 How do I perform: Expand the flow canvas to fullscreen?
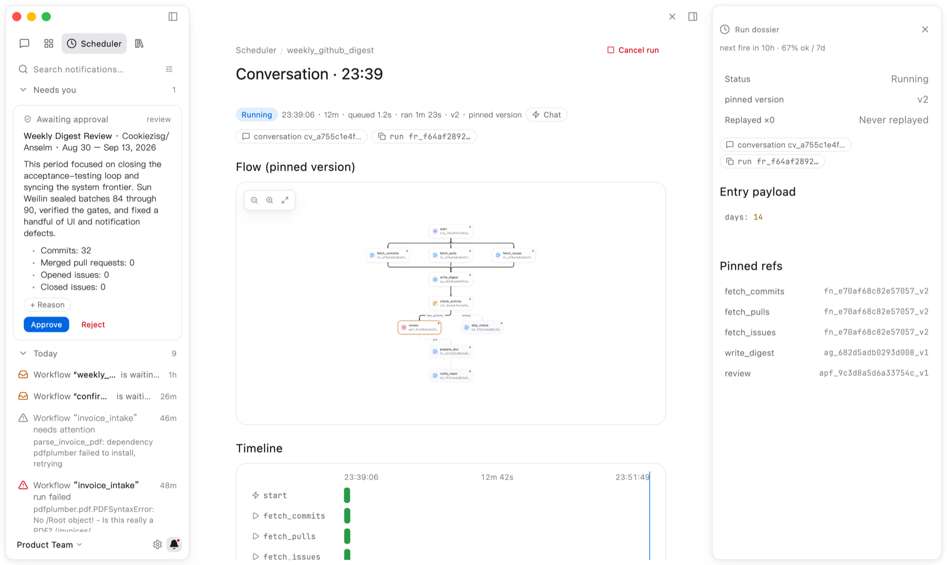285,200
